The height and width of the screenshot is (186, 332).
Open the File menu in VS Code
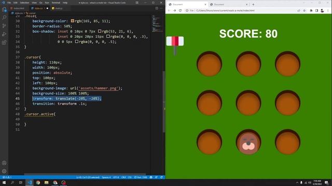coord(9,3)
